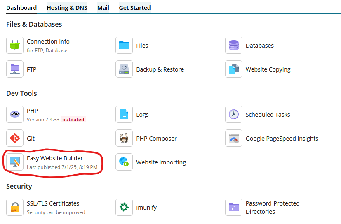This screenshot has width=341, height=224.
Task: Switch to the Mail tab
Action: (103, 8)
